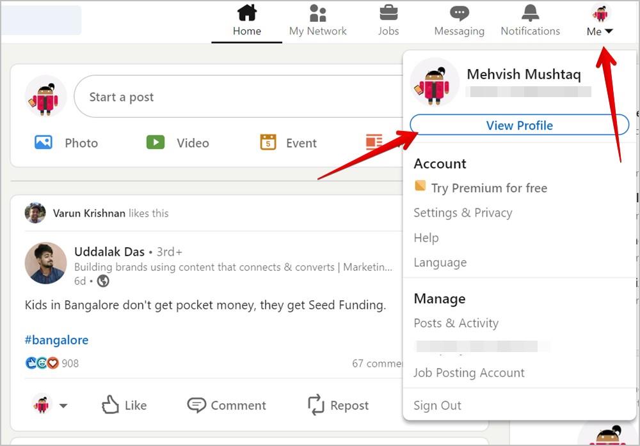Click Sign Out
This screenshot has width=640, height=446.
tap(437, 405)
